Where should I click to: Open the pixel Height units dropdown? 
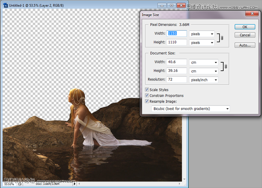point(202,43)
